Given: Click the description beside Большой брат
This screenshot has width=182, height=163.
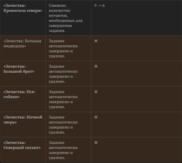Looking at the screenshot, I should click(63, 74).
